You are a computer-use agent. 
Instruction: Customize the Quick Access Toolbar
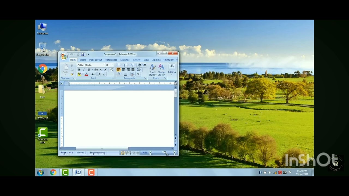(89, 54)
